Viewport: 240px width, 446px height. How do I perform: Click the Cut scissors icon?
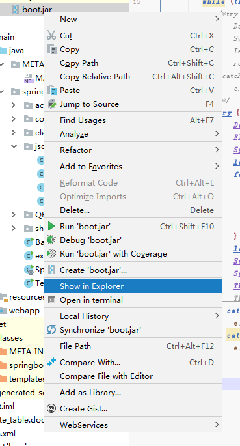pyautogui.click(x=51, y=35)
